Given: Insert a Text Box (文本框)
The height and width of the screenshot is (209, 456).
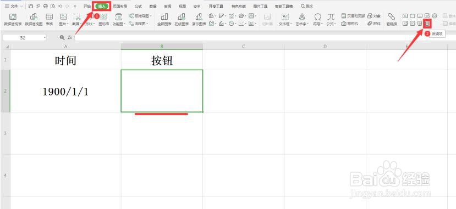Looking at the screenshot, I should point(285,19).
